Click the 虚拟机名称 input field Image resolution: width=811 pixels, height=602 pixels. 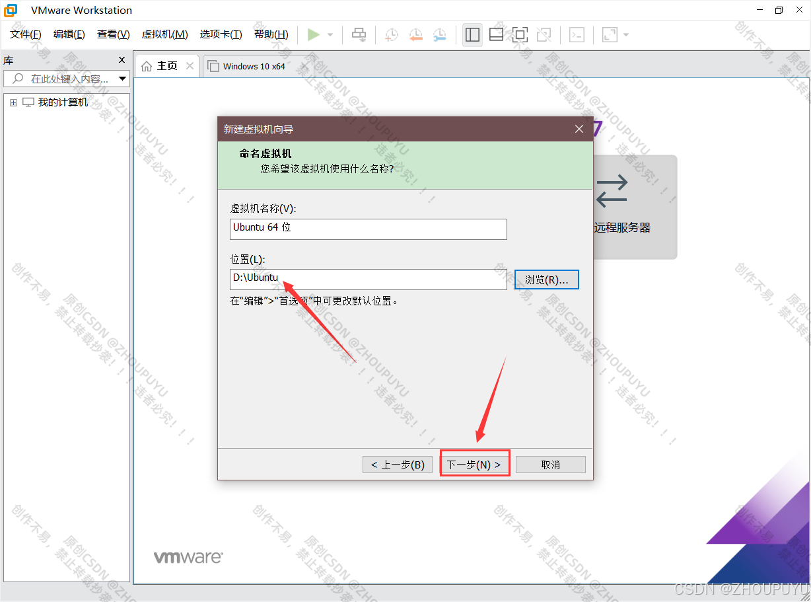[x=369, y=229]
